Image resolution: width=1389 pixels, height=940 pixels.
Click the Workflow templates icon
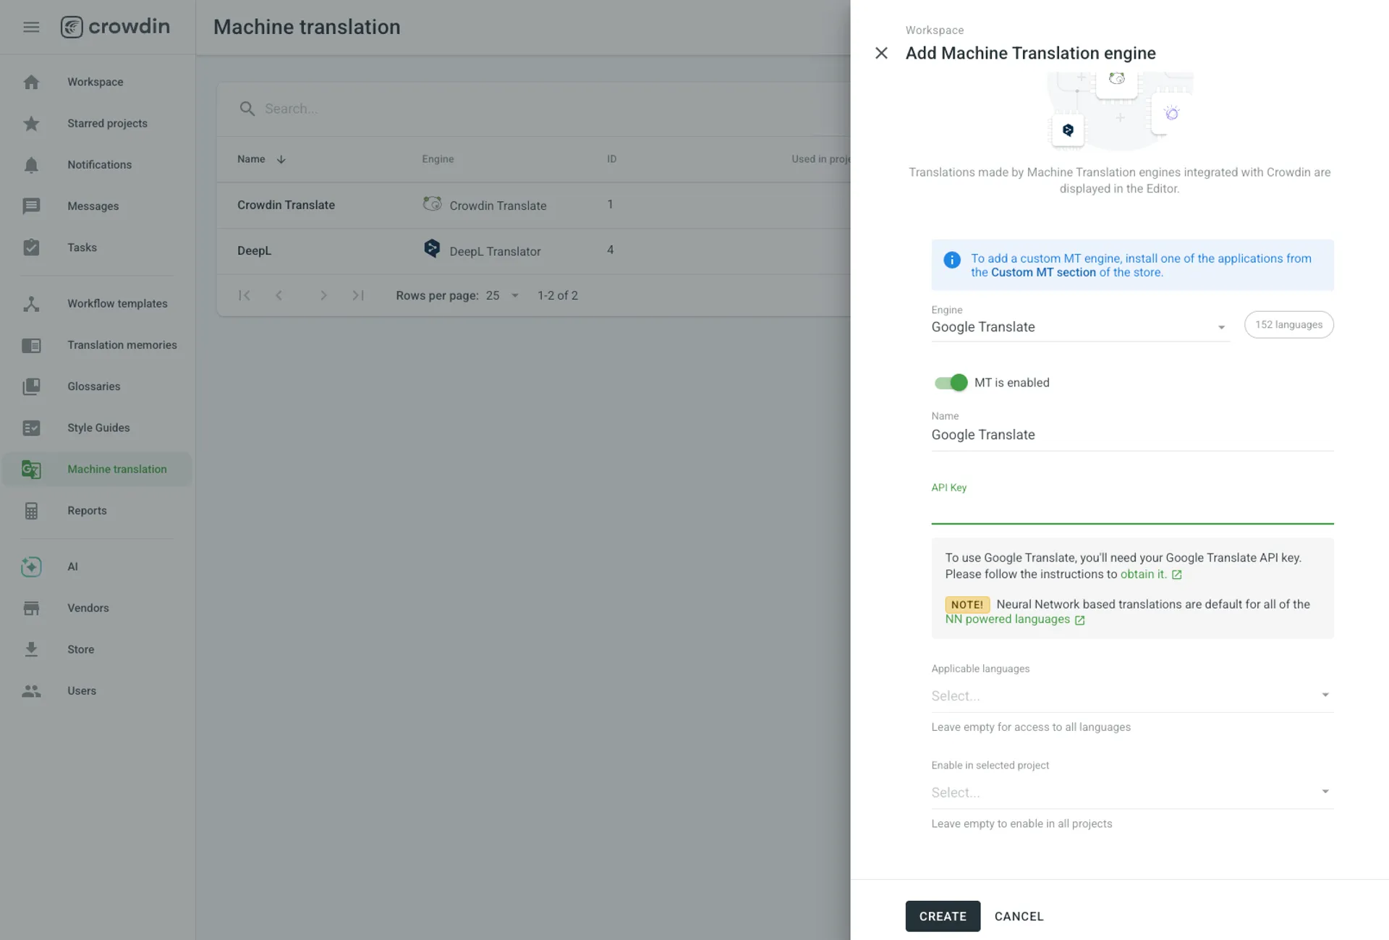click(31, 304)
